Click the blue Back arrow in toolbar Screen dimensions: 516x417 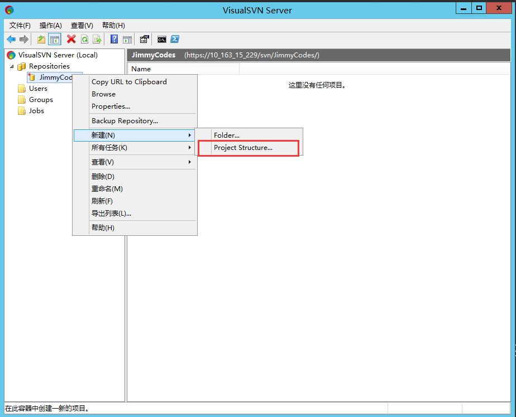(11, 40)
